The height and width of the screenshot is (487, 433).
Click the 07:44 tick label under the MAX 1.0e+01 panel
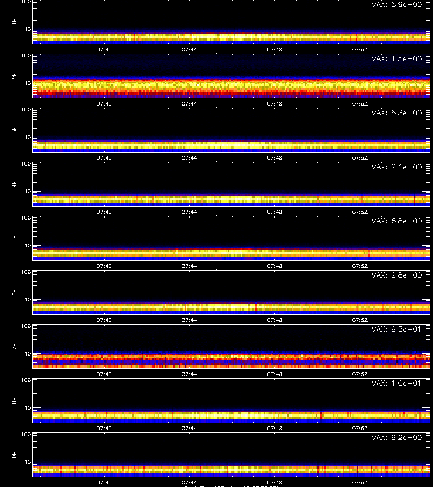click(189, 429)
